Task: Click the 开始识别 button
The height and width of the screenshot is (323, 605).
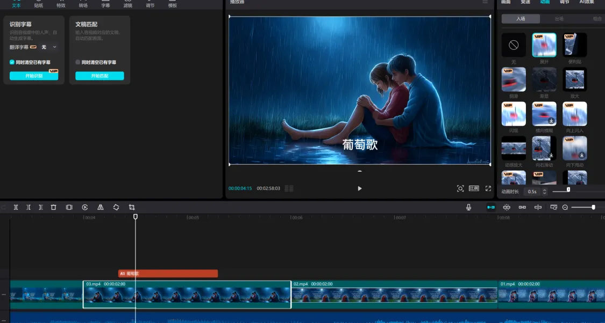Action: click(33, 76)
